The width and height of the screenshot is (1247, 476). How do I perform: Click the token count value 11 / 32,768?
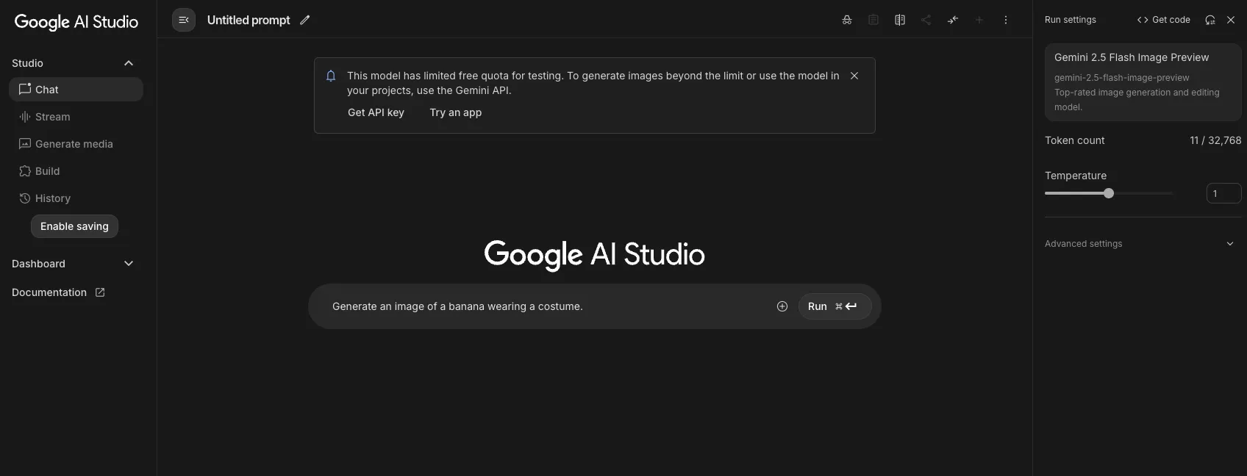[1215, 140]
